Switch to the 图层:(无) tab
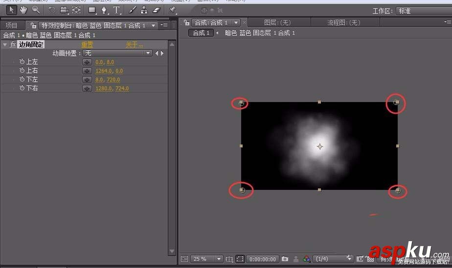Screen dimensions: 452x268 tap(277, 22)
